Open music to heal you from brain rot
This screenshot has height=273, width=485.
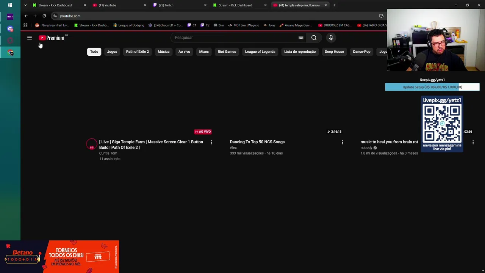389,142
